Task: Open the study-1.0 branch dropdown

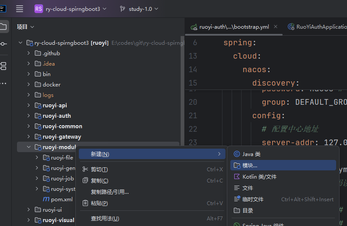Action: pos(139,9)
